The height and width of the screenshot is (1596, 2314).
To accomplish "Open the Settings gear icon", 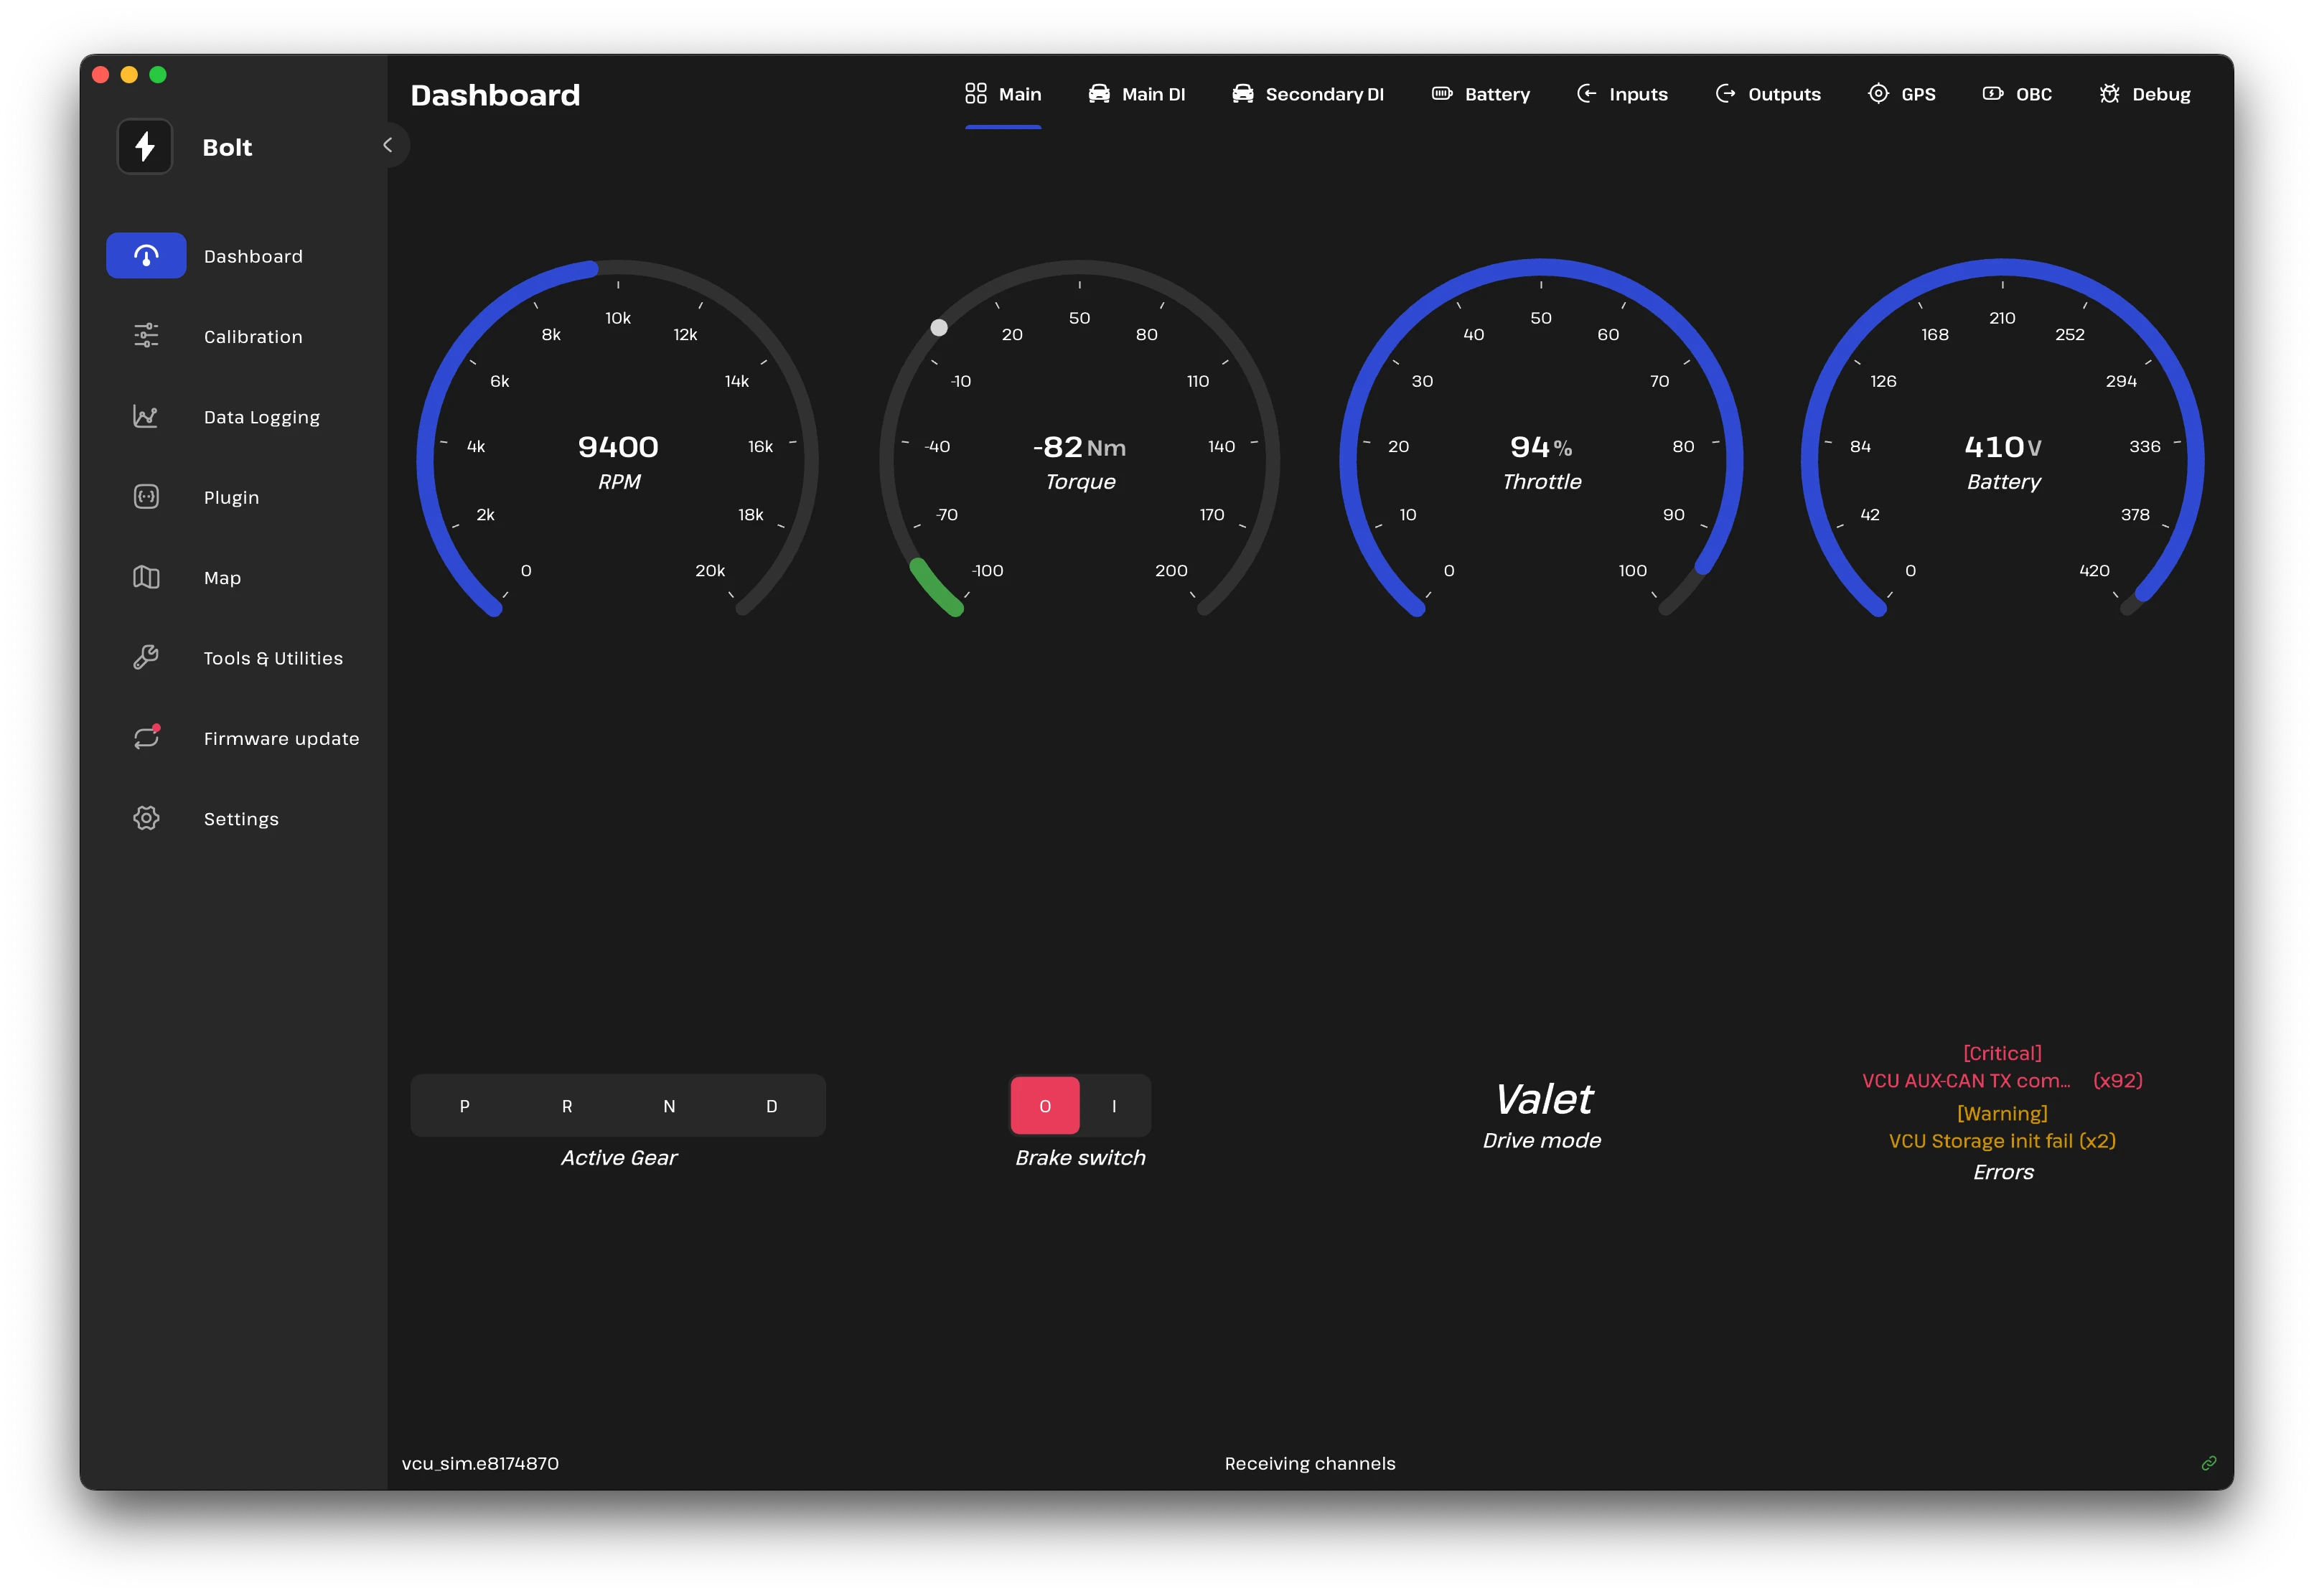I will click(x=146, y=818).
